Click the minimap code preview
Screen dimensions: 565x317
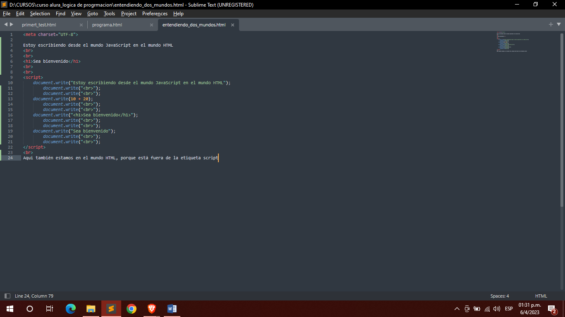[x=512, y=42]
